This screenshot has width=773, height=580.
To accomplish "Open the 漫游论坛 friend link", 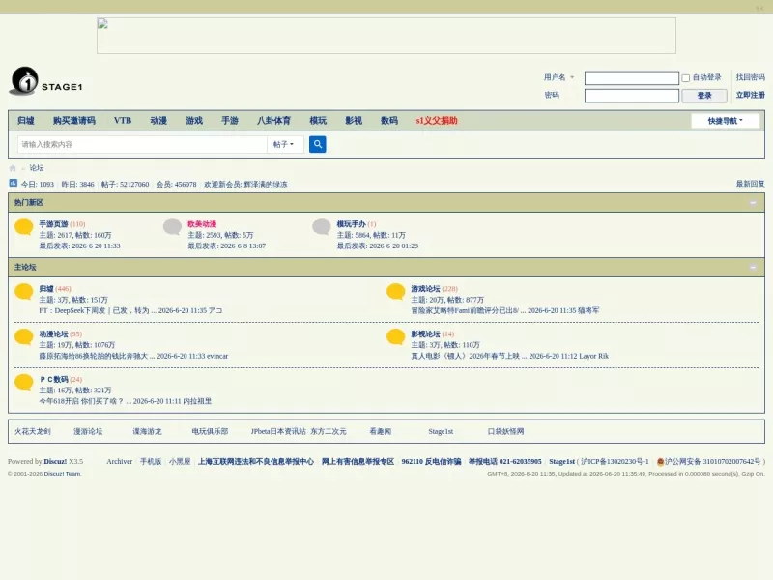I will (88, 431).
